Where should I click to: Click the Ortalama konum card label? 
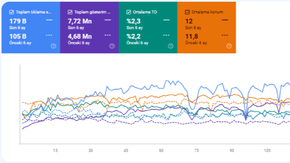pyautogui.click(x=207, y=12)
